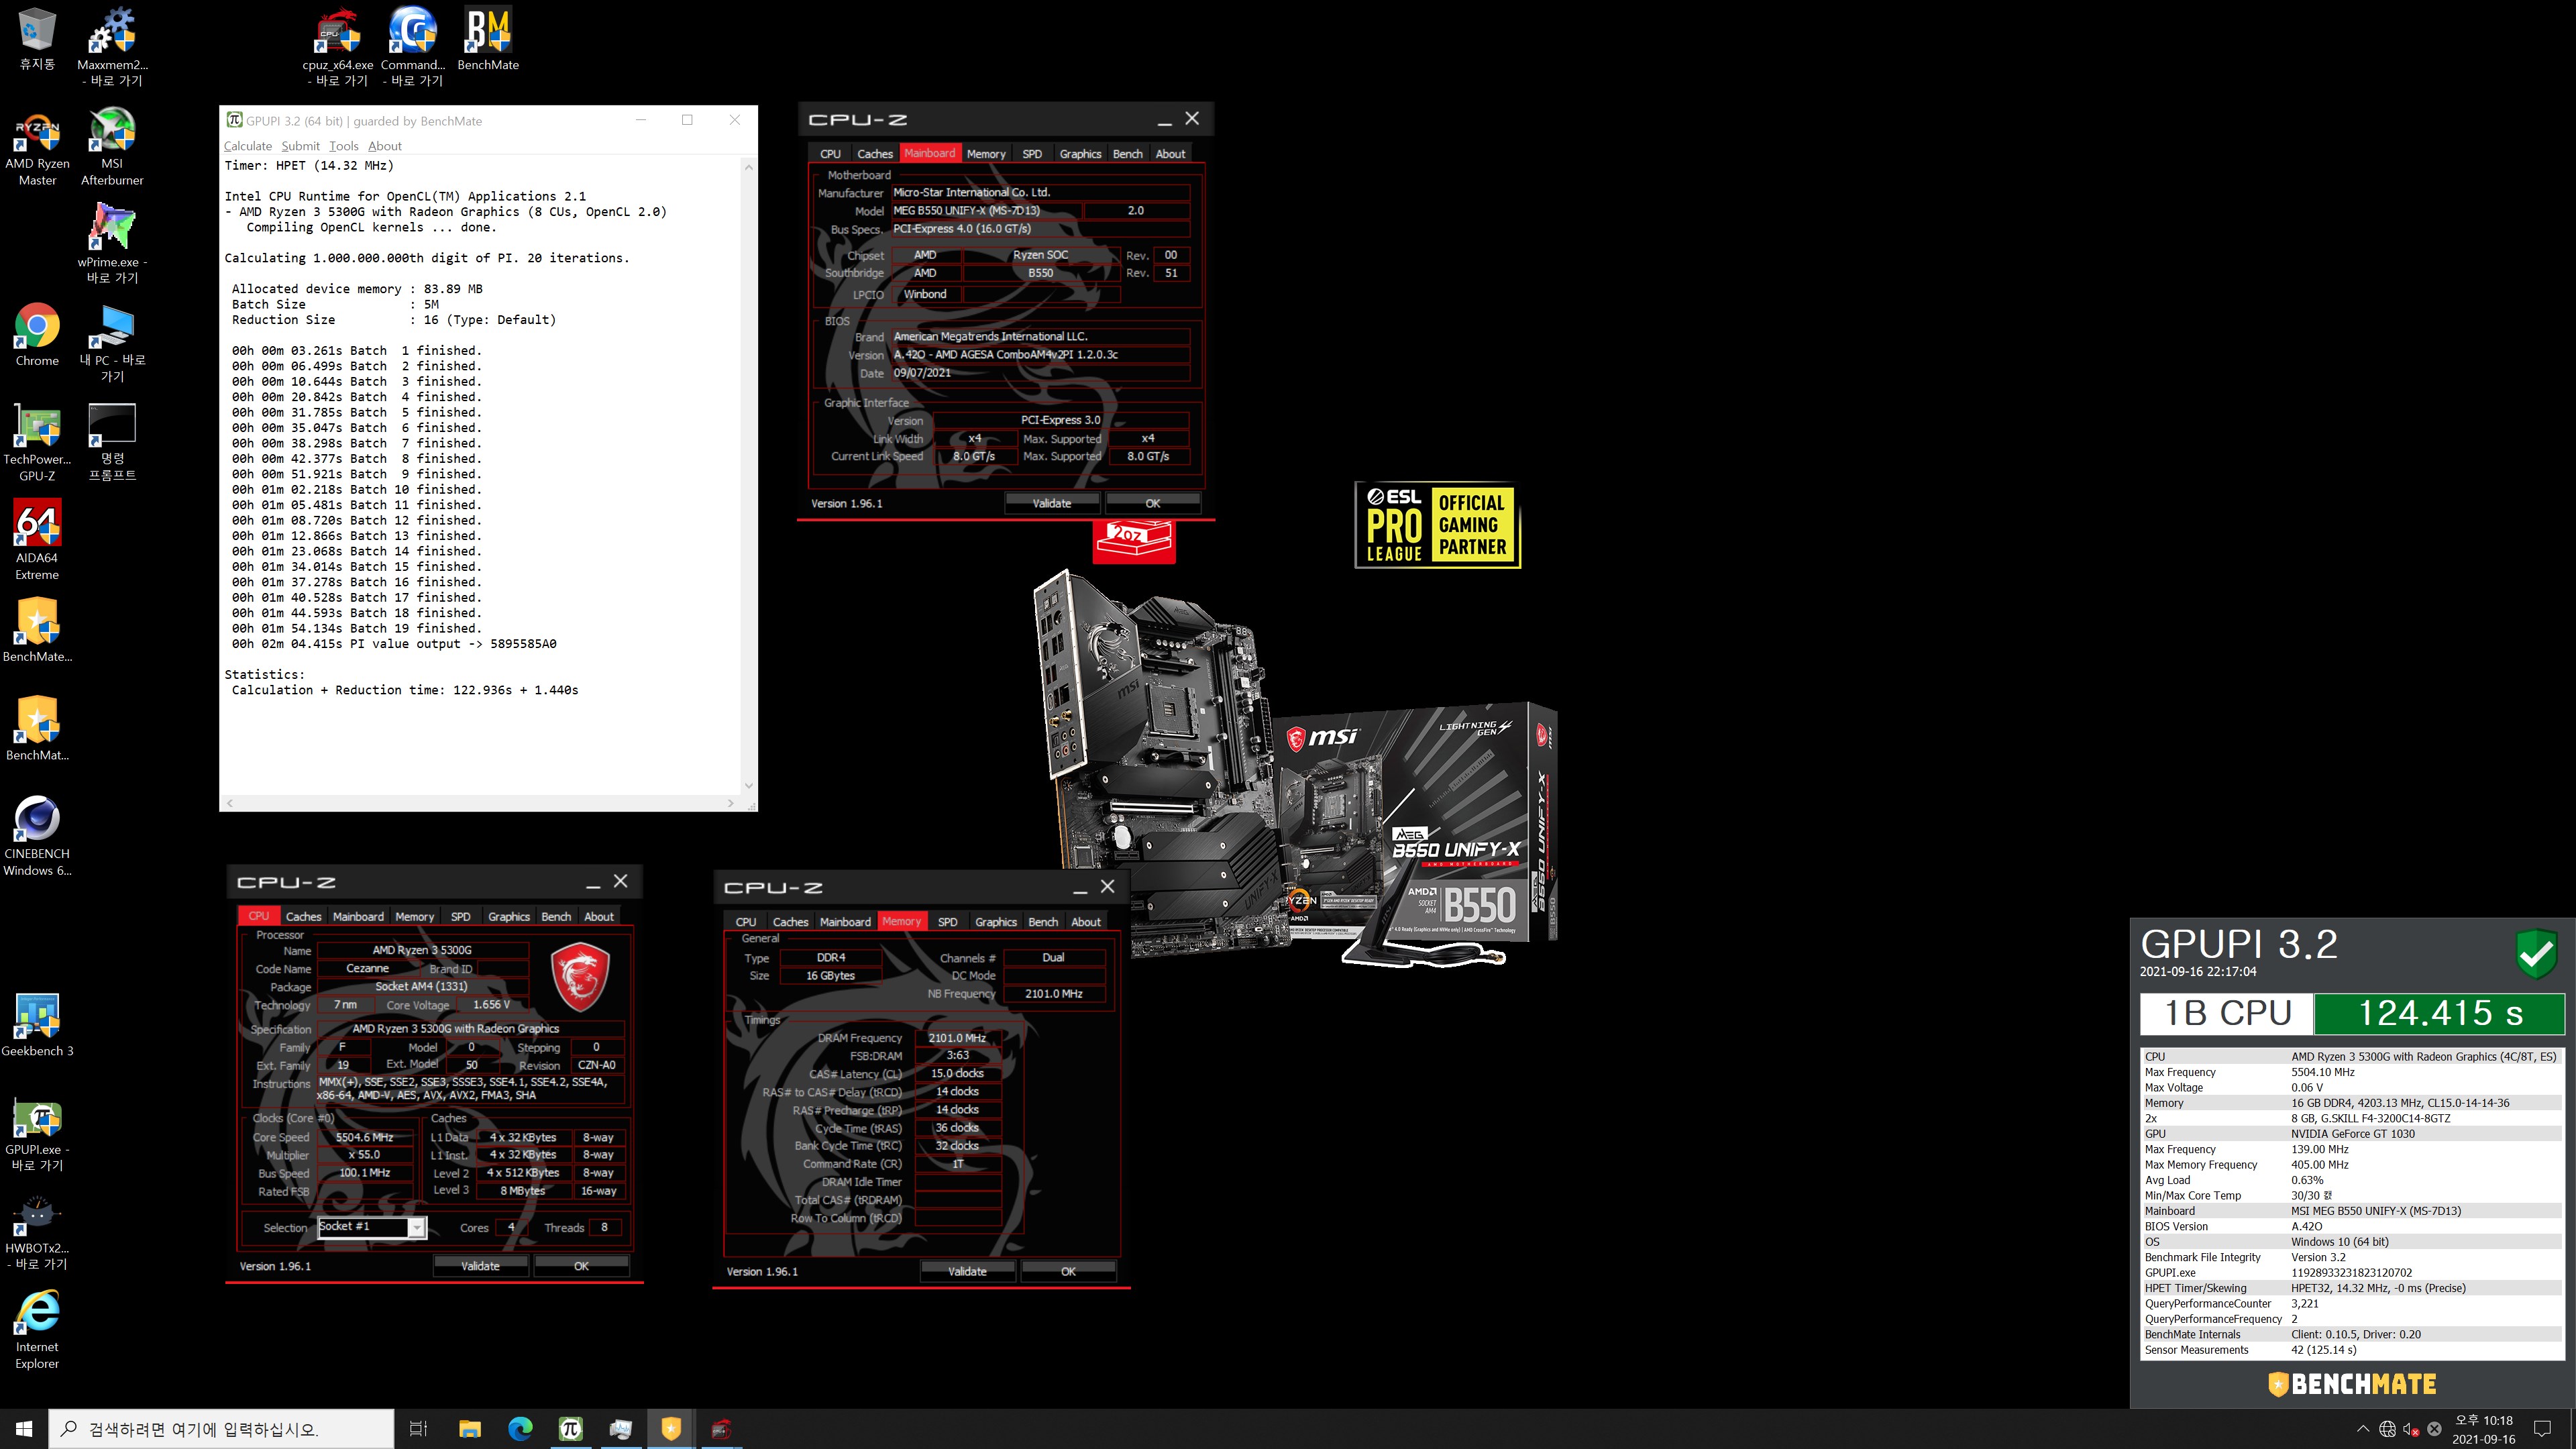Select Bench tab in CPU-Z Memory window
Screen dimensions: 2576x1449
click(1043, 922)
